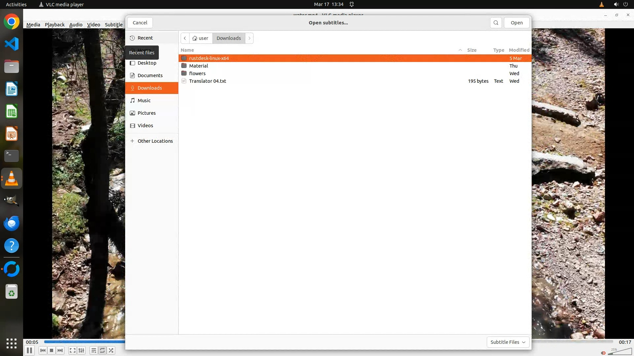Toggle fullscreen video mode
The image size is (634, 356).
tap(73, 350)
